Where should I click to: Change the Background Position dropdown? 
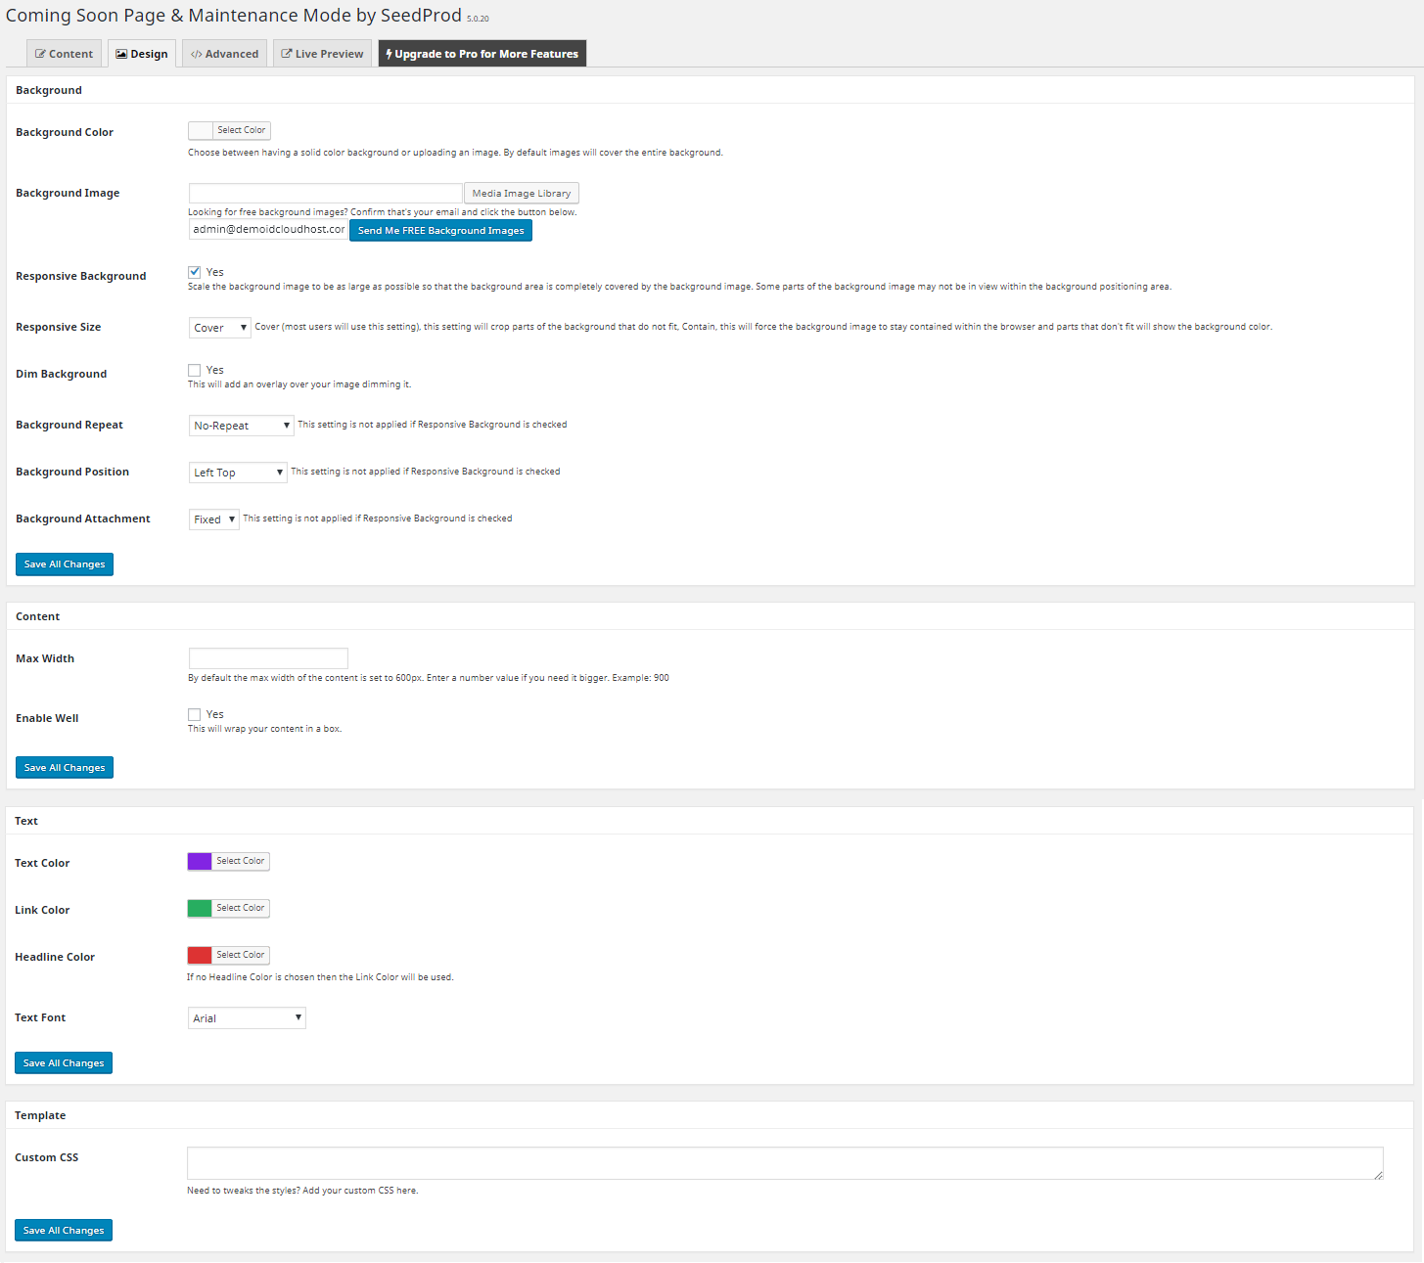(237, 472)
